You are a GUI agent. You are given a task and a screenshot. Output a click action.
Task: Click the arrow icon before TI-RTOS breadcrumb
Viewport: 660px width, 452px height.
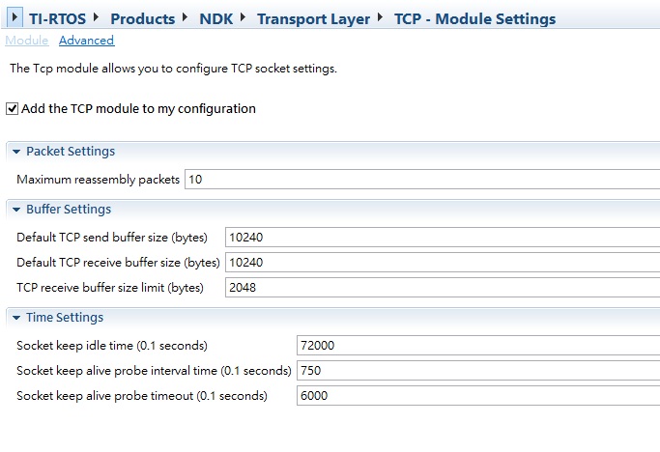click(x=14, y=17)
